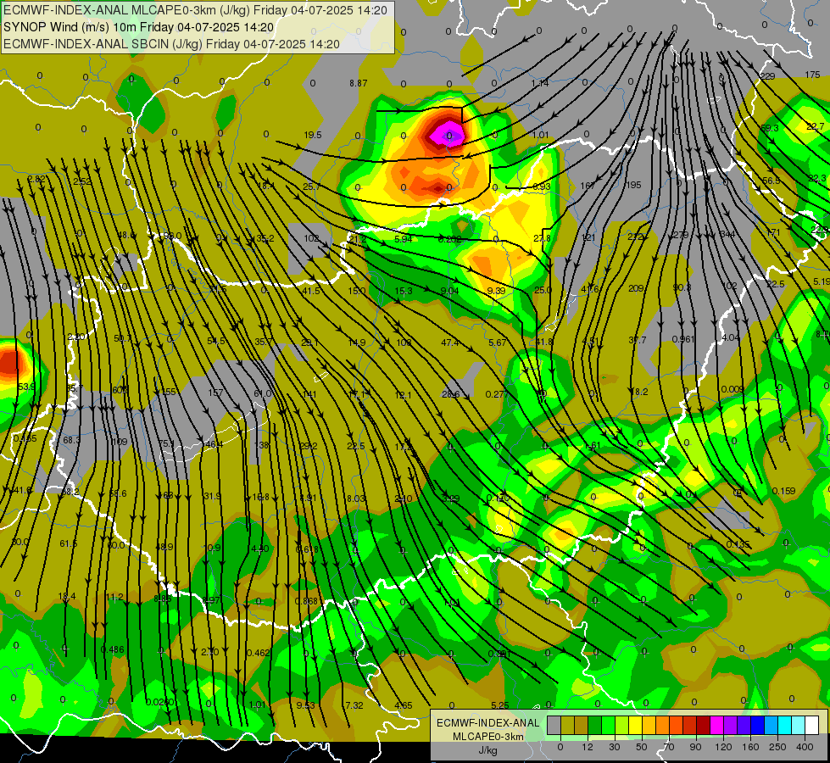Screen dimensions: 830x763
Task: Click the map value 4.04
Action: click(x=731, y=337)
